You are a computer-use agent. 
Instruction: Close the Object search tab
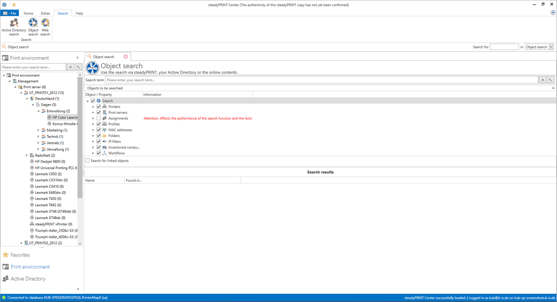[126, 56]
